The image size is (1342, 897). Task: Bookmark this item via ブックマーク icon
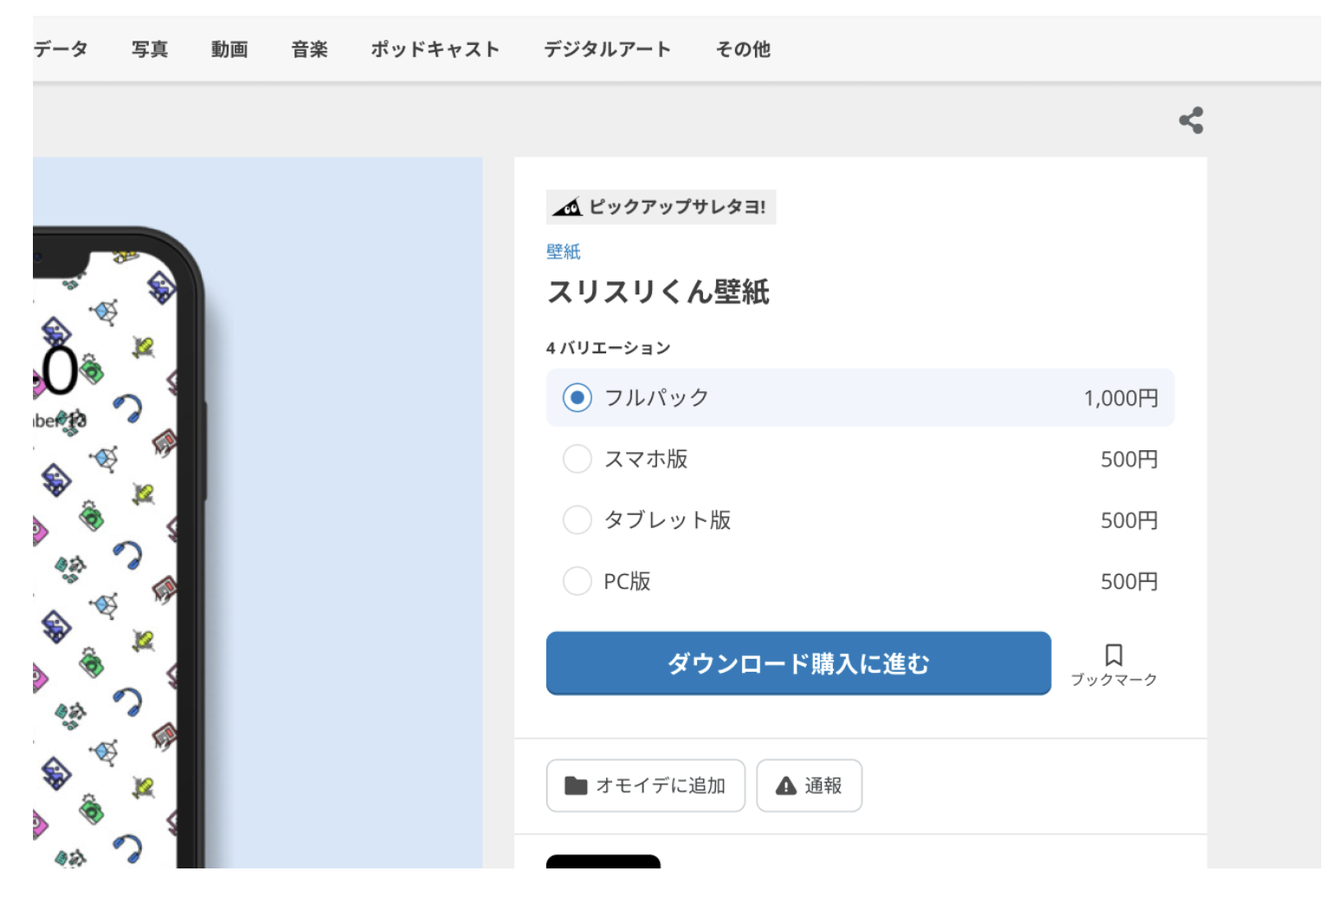pos(1114,665)
